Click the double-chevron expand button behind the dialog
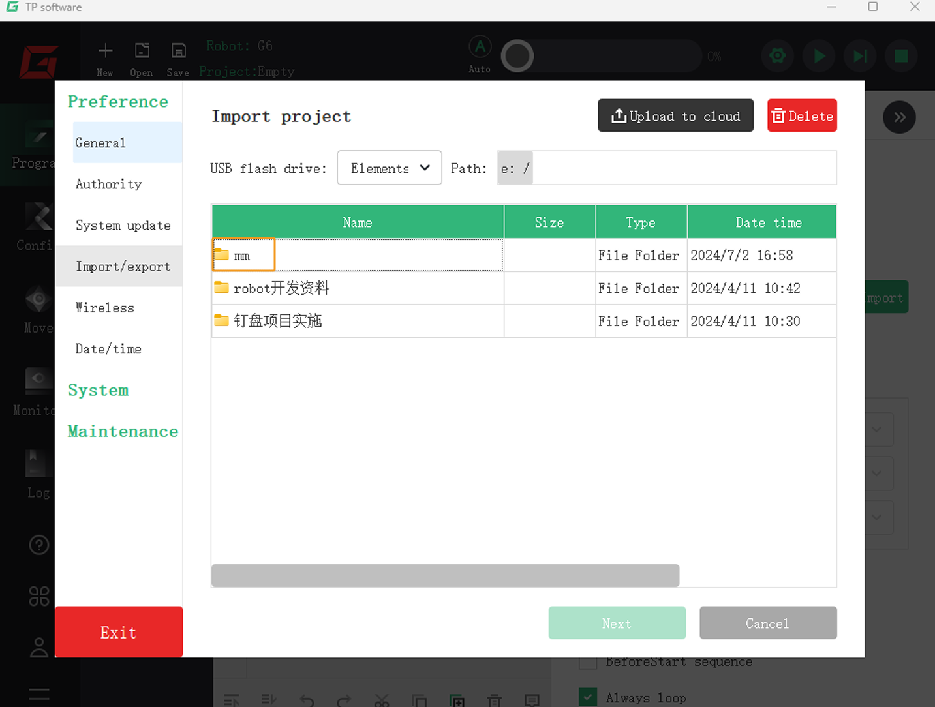The image size is (935, 707). pos(899,117)
